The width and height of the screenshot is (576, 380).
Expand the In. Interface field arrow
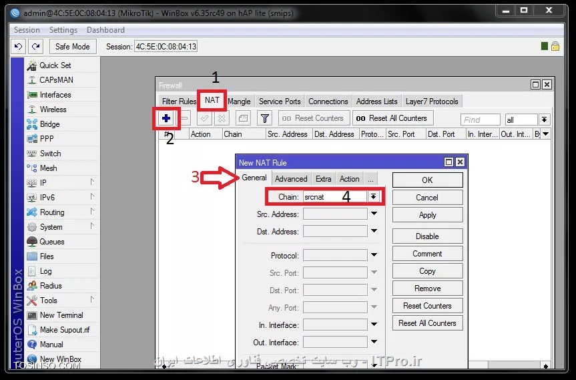click(x=374, y=324)
